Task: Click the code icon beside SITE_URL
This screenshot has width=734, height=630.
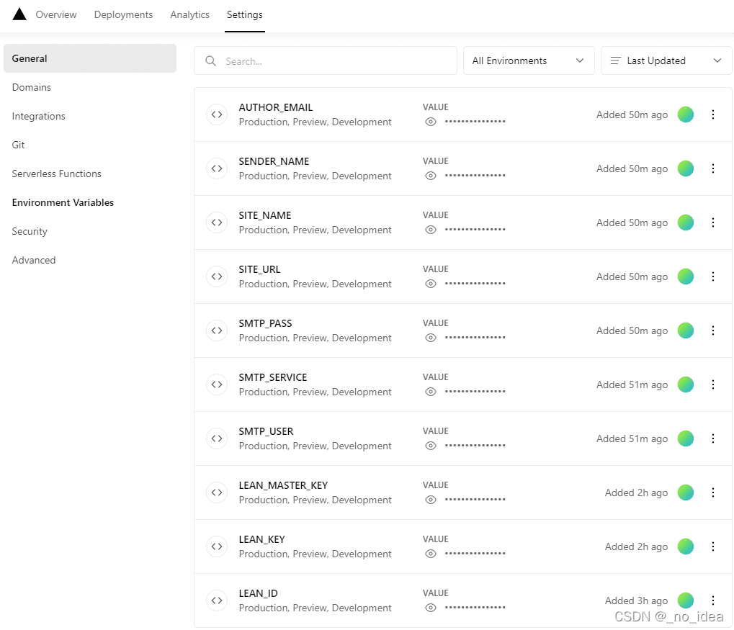Action: (x=217, y=276)
